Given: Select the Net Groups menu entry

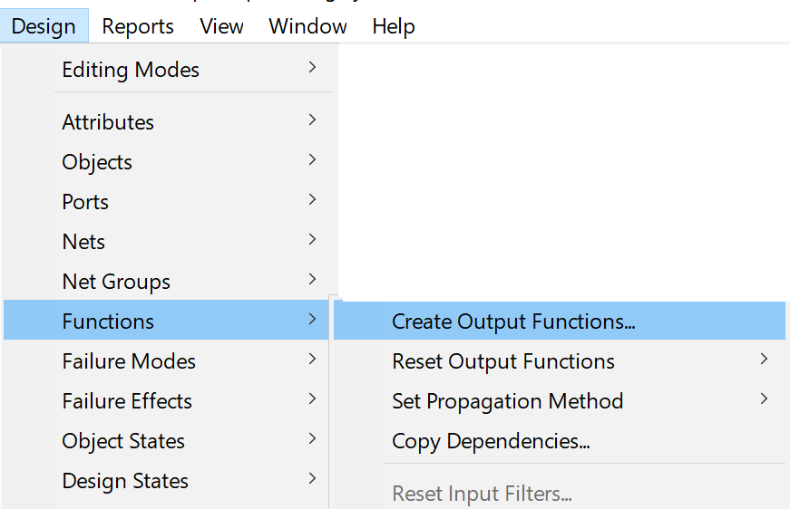Looking at the screenshot, I should pos(116,282).
